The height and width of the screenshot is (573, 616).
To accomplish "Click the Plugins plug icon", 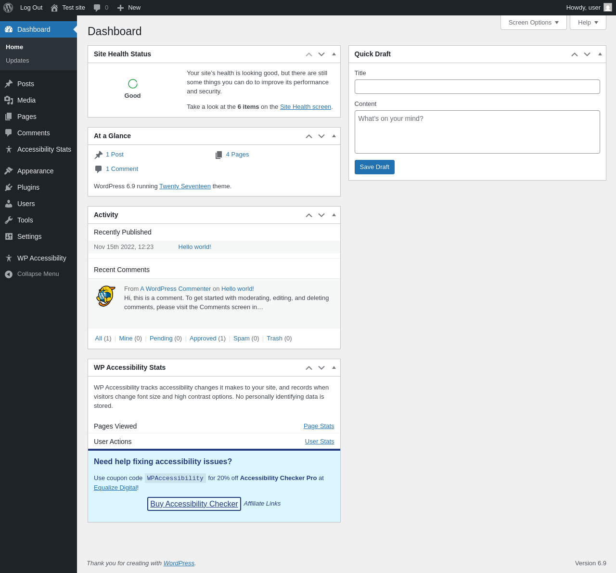I will click(9, 187).
